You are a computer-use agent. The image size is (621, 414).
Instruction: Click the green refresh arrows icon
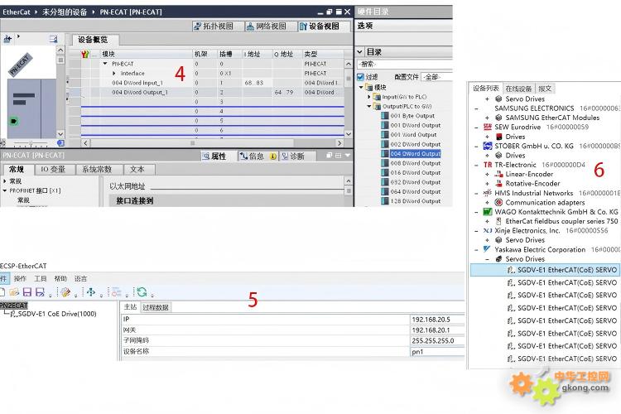(x=142, y=292)
